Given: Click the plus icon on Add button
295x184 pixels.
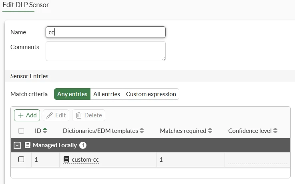Looking at the screenshot, I should point(21,115).
